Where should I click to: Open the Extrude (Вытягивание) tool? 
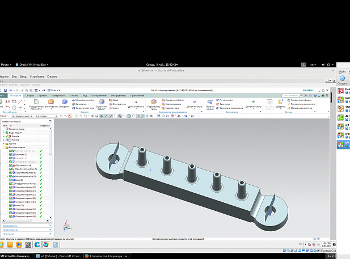pyautogui.click(x=51, y=102)
